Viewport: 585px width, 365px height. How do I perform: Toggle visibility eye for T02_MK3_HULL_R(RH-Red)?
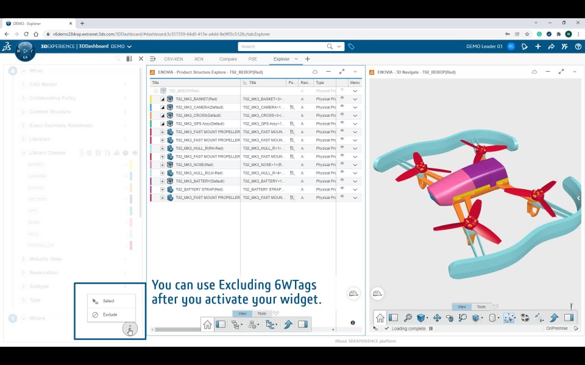pos(342,147)
